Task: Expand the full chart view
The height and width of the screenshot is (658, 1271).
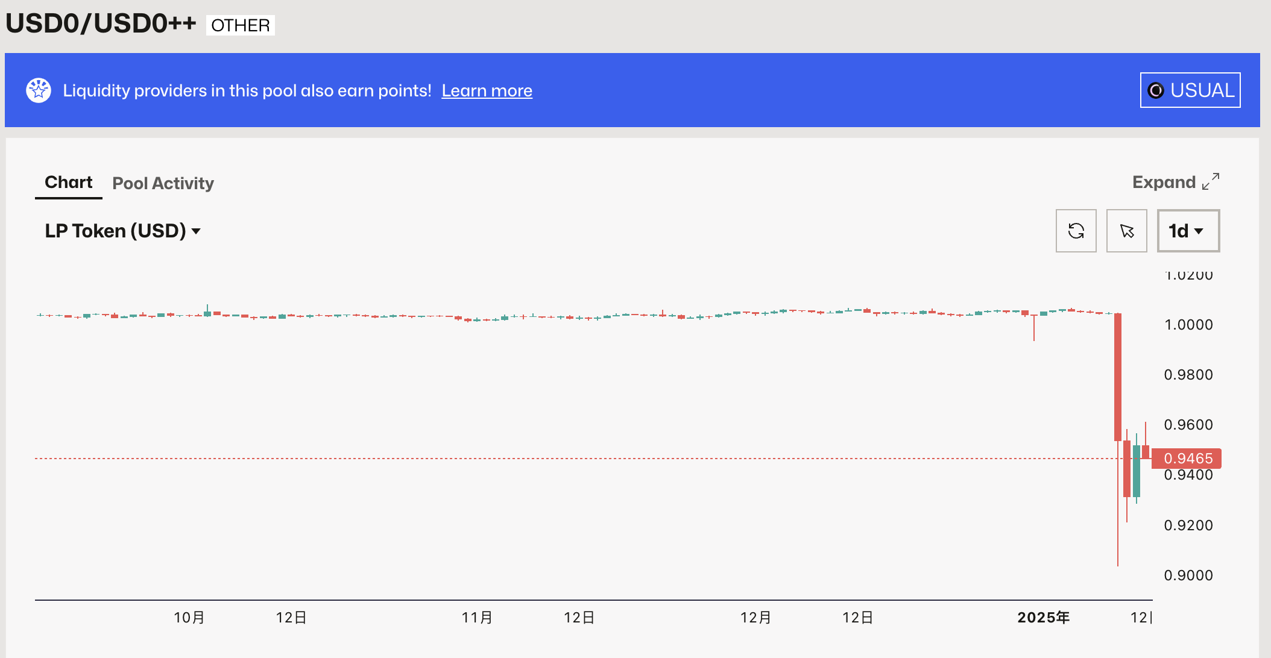Action: pyautogui.click(x=1175, y=182)
